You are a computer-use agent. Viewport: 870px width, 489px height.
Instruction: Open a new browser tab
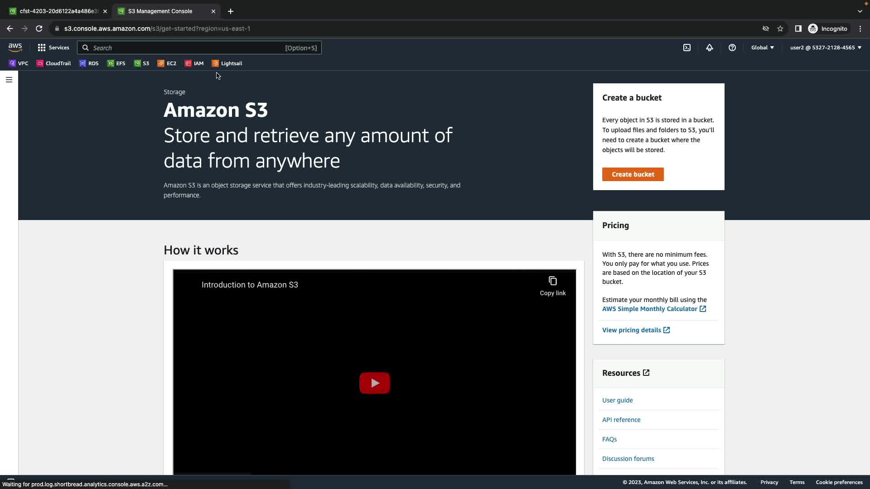coord(231,11)
